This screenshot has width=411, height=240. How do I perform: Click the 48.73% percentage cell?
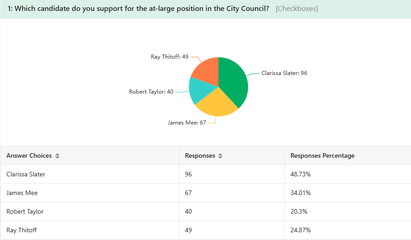(x=300, y=174)
